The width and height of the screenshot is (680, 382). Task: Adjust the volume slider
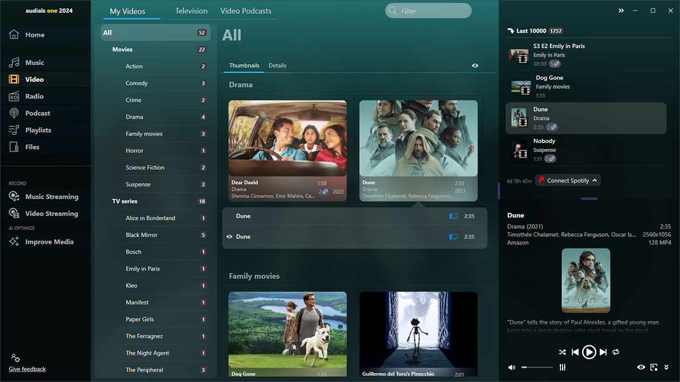(537, 367)
